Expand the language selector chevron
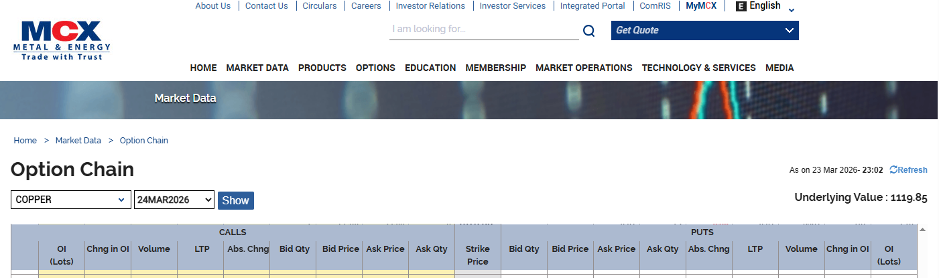The width and height of the screenshot is (939, 278). [x=791, y=10]
